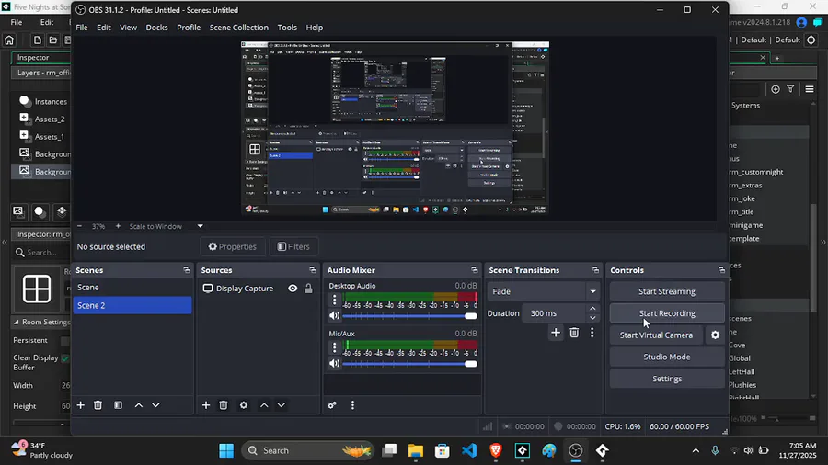Open advanced audio properties gear icon
Viewport: 828px width, 465px height.
[x=332, y=405]
